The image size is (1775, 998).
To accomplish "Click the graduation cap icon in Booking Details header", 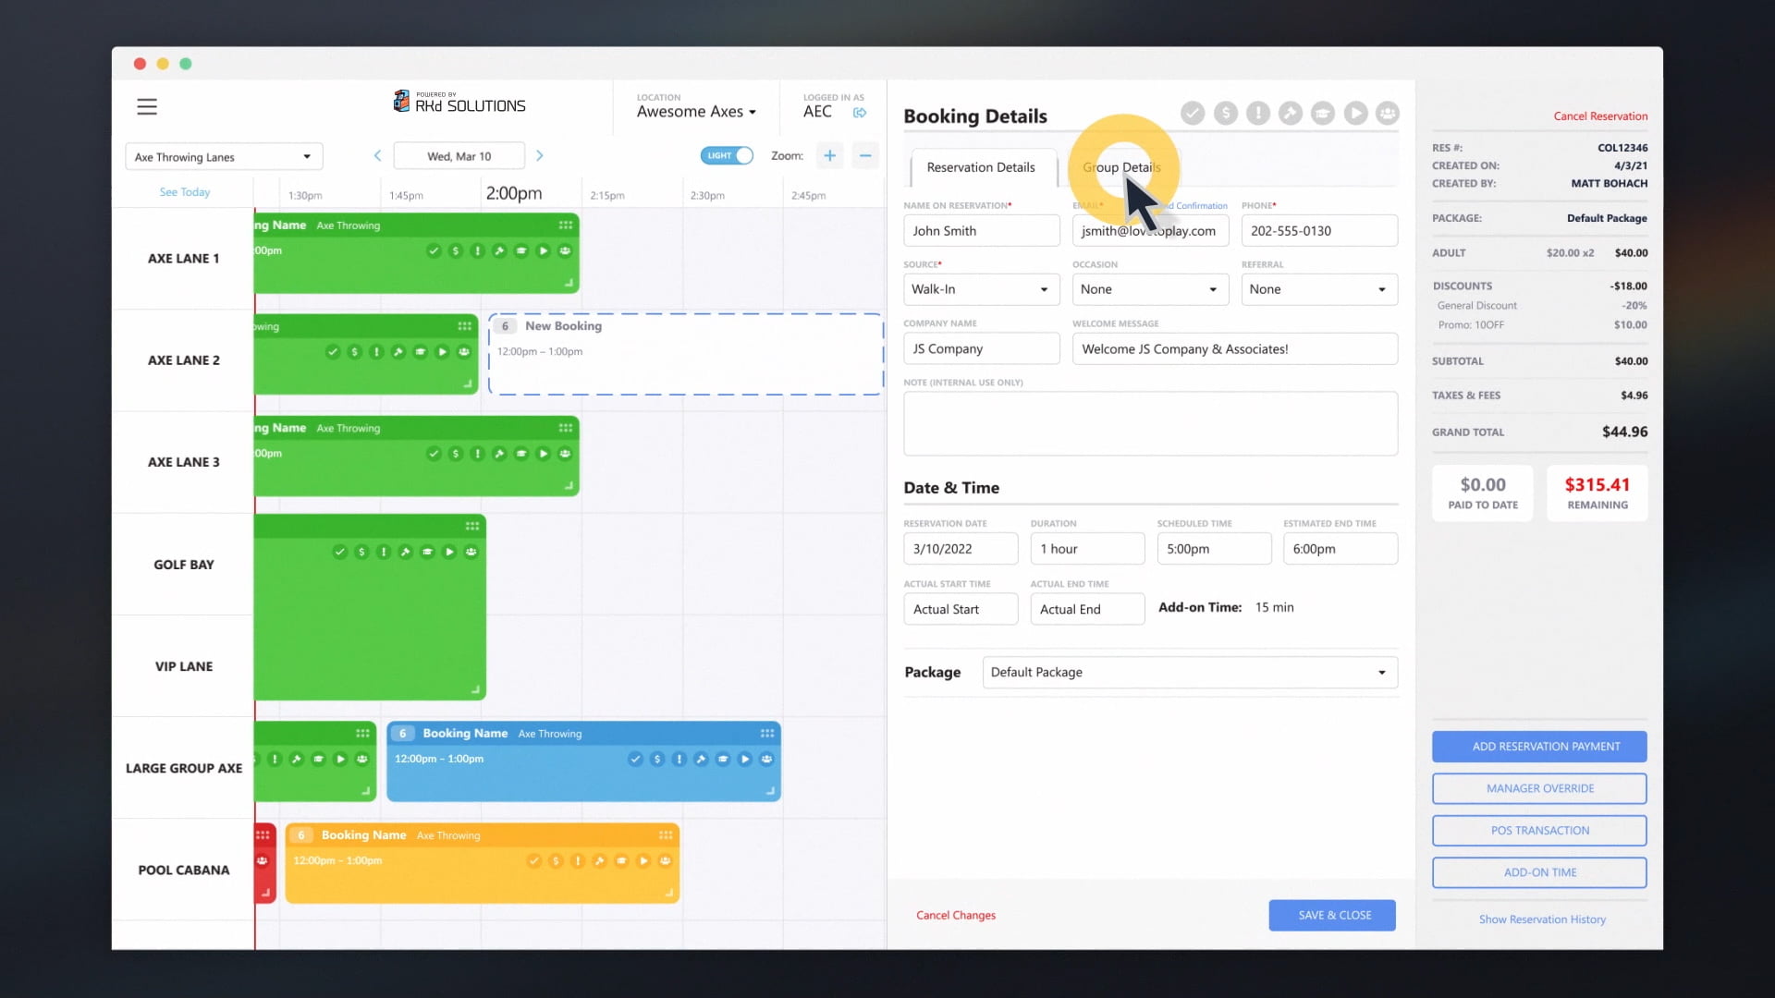I will click(1323, 113).
